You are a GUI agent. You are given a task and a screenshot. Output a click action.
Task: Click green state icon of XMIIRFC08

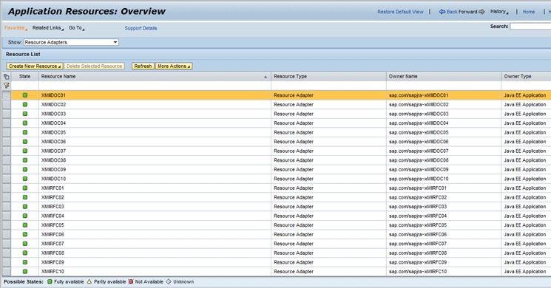25,253
